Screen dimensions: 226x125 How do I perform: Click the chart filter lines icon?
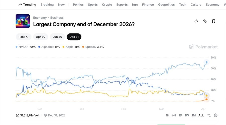tap(209, 115)
